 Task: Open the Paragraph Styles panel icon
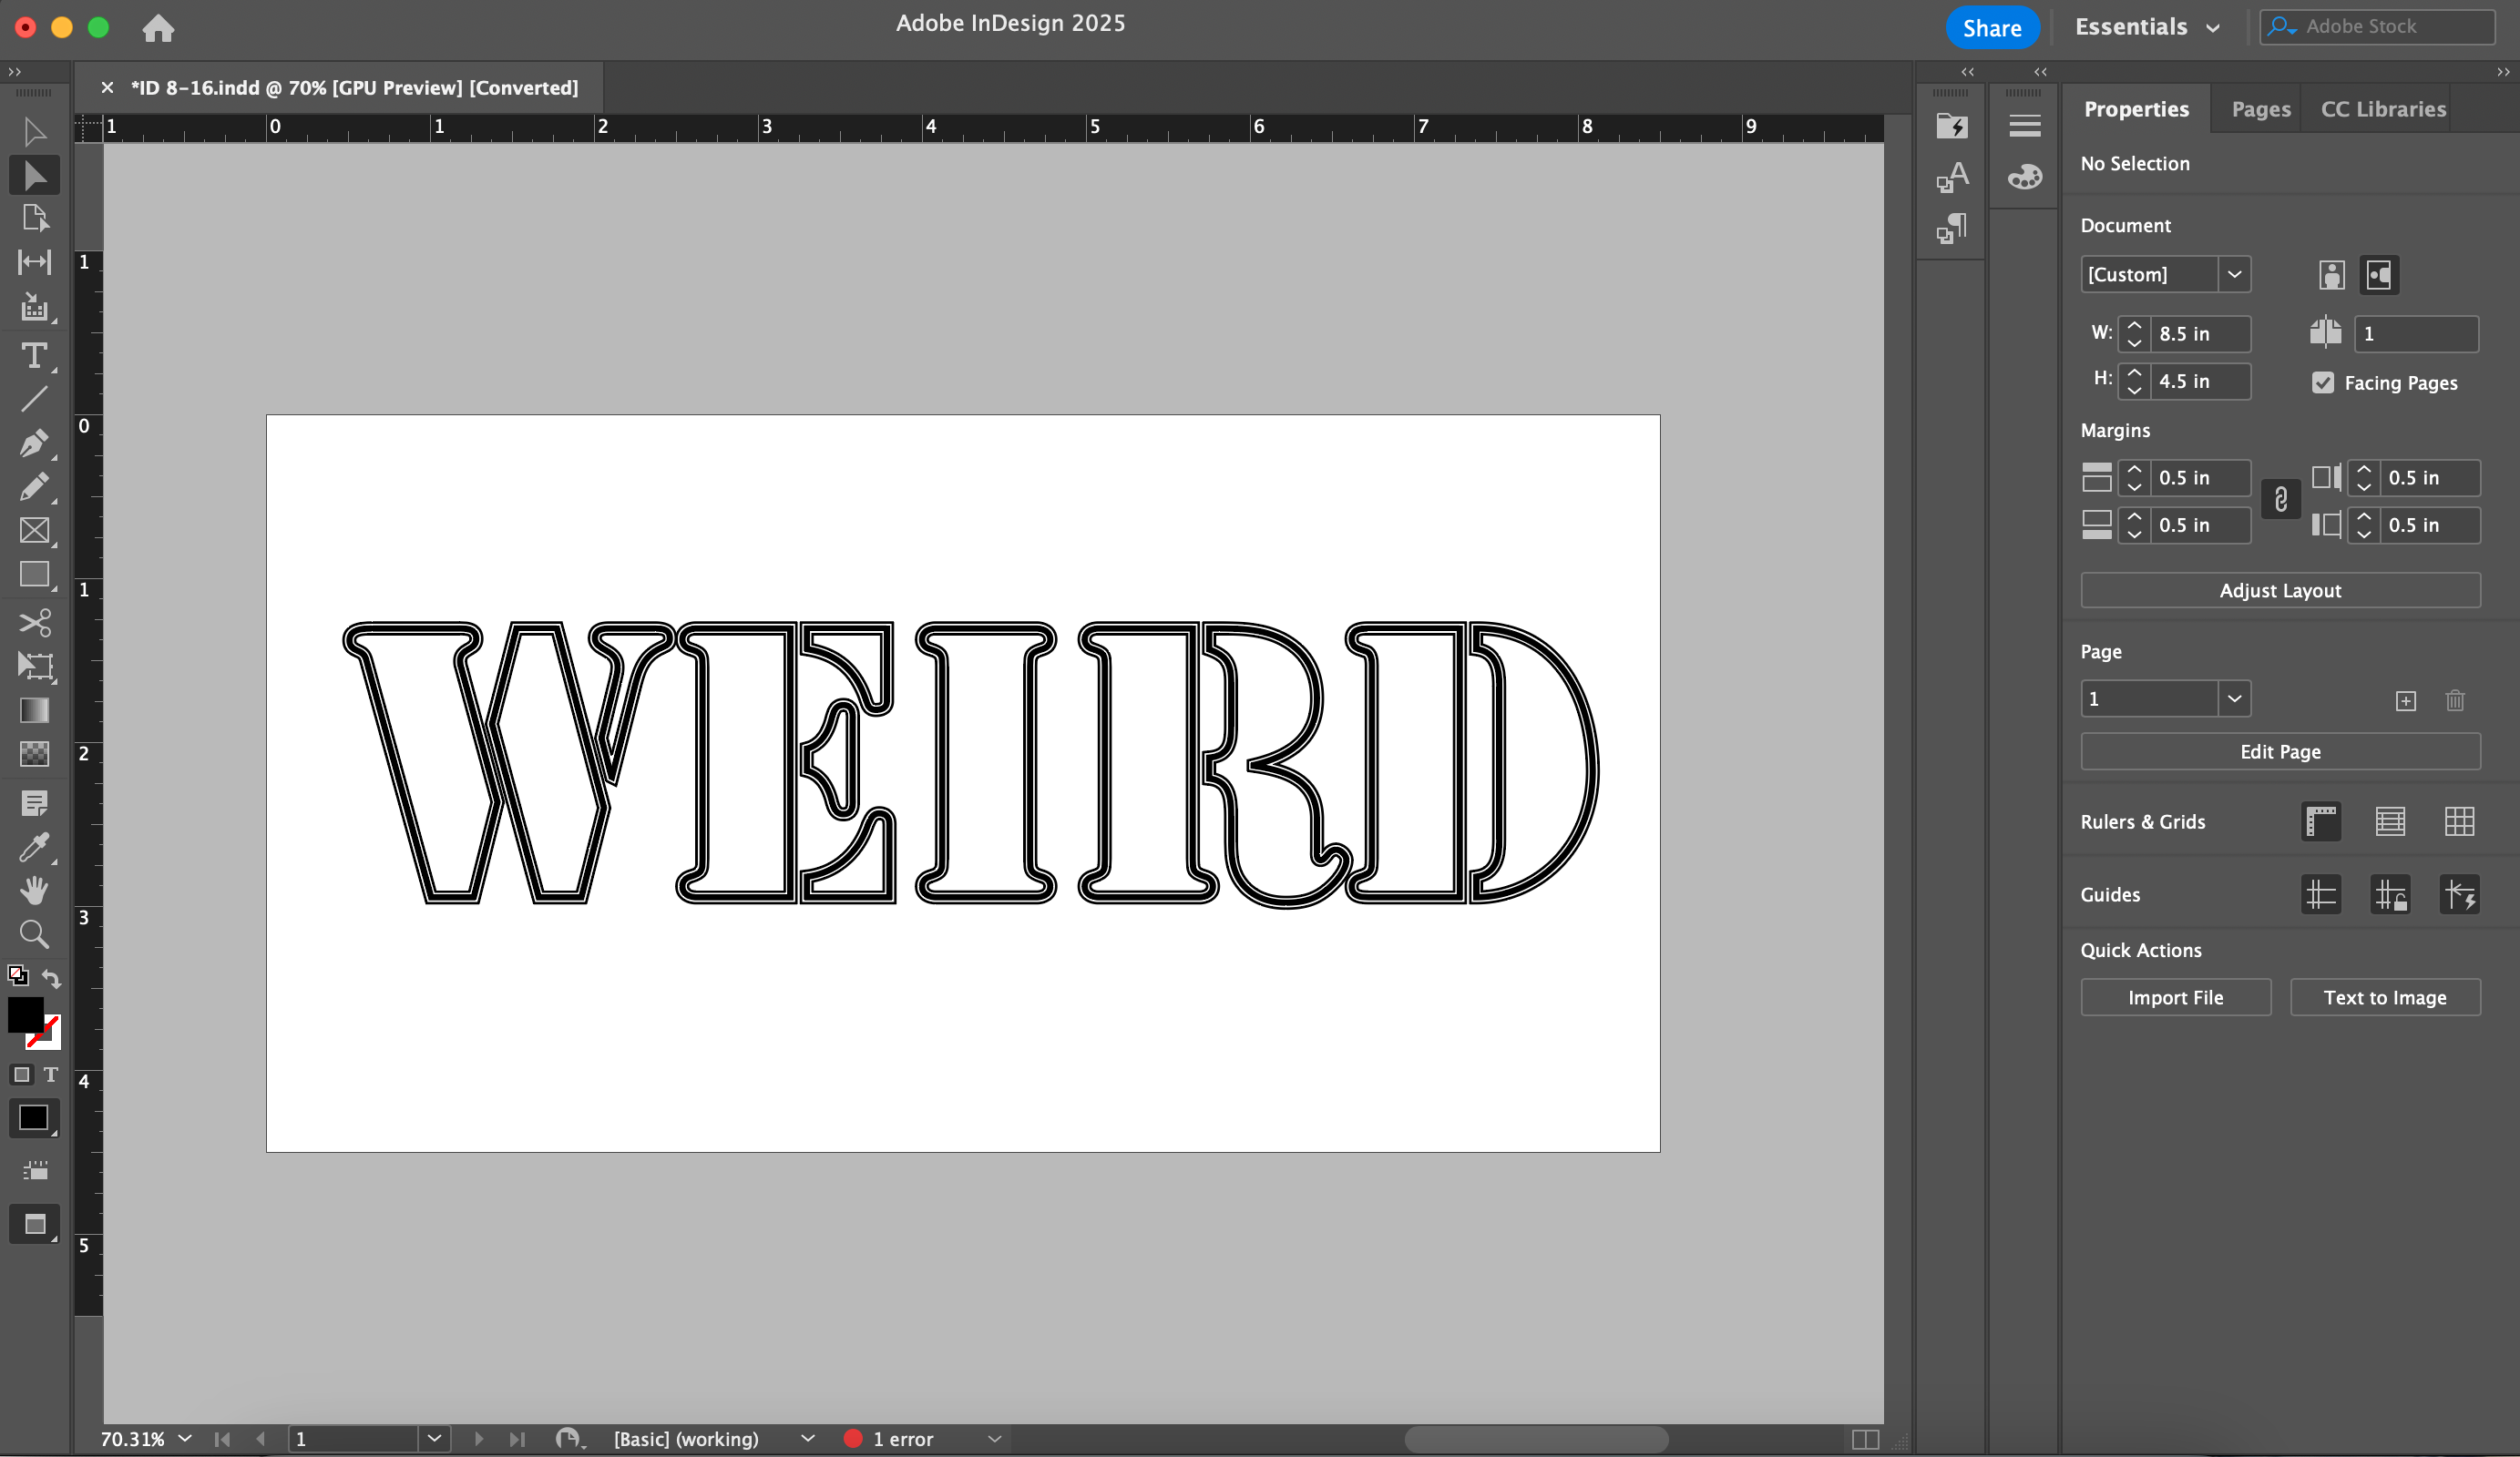coord(1951,229)
